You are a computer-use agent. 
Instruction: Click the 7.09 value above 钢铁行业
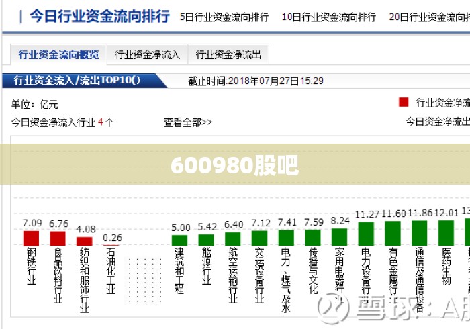click(x=32, y=223)
